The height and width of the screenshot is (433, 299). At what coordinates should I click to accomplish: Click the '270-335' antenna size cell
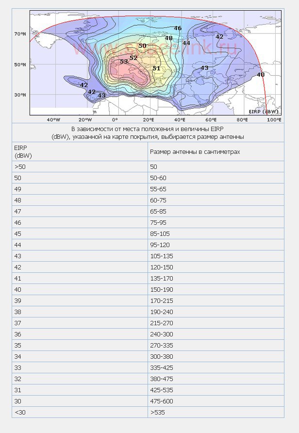216,345
